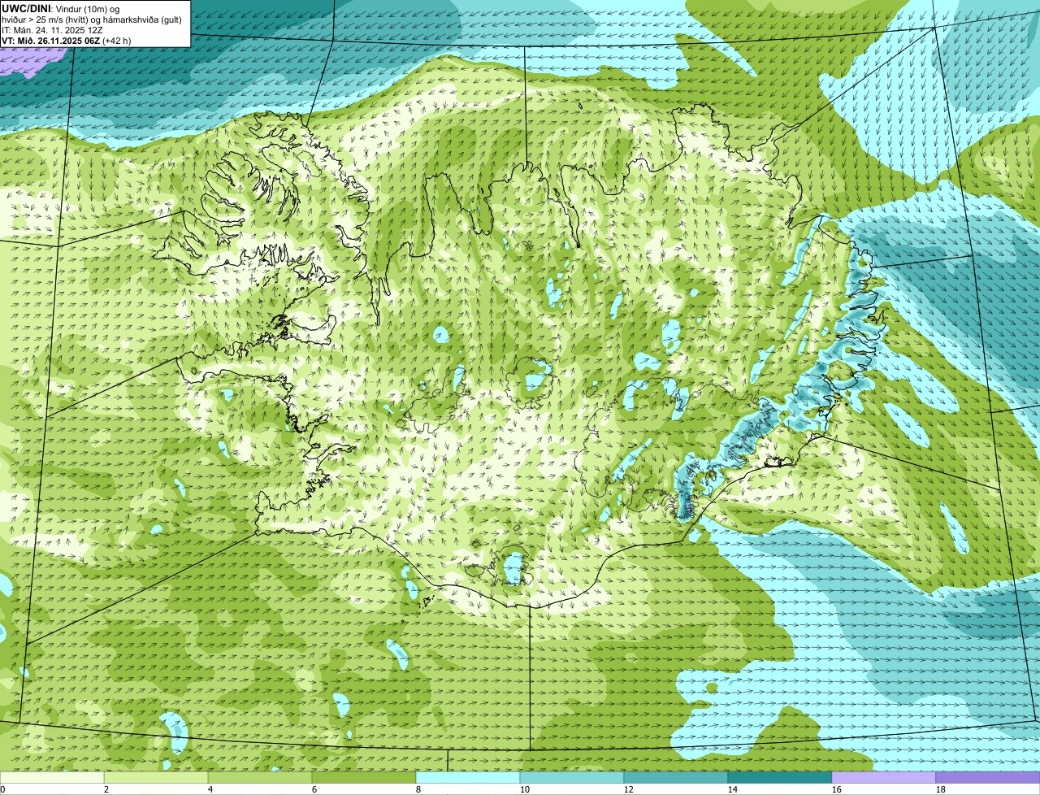Viewport: 1040px width, 795px height.
Task: Click the scale tick label '2'
Action: click(x=106, y=789)
